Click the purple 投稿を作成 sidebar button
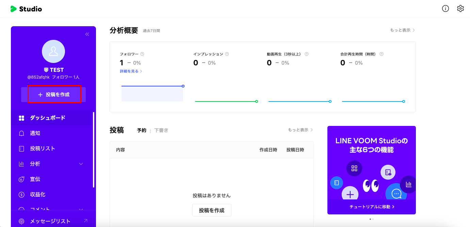Image resolution: width=470 pixels, height=227 pixels. pyautogui.click(x=54, y=95)
